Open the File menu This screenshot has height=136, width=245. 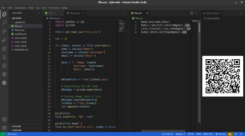click(x=3, y=8)
